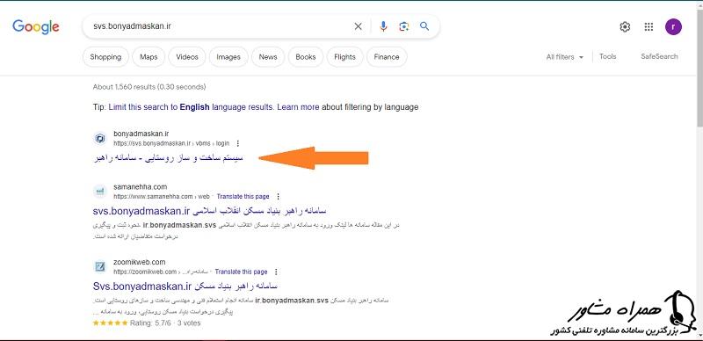
Task: Switch to the Maps filter
Action: (149, 57)
